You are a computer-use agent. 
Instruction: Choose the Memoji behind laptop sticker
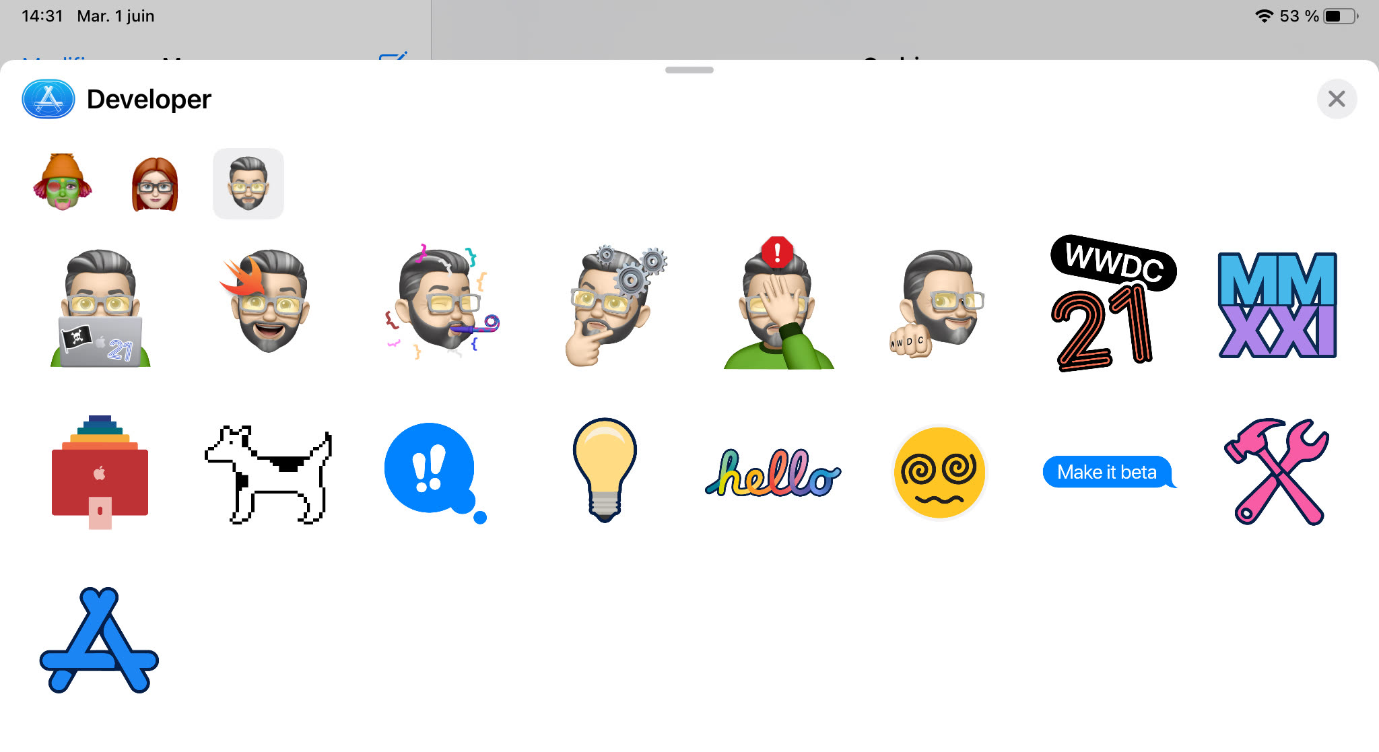click(x=100, y=308)
